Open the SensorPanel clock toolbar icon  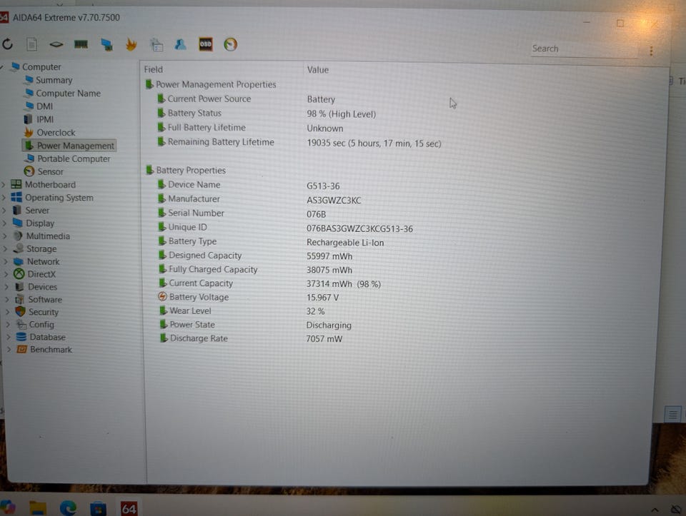231,44
